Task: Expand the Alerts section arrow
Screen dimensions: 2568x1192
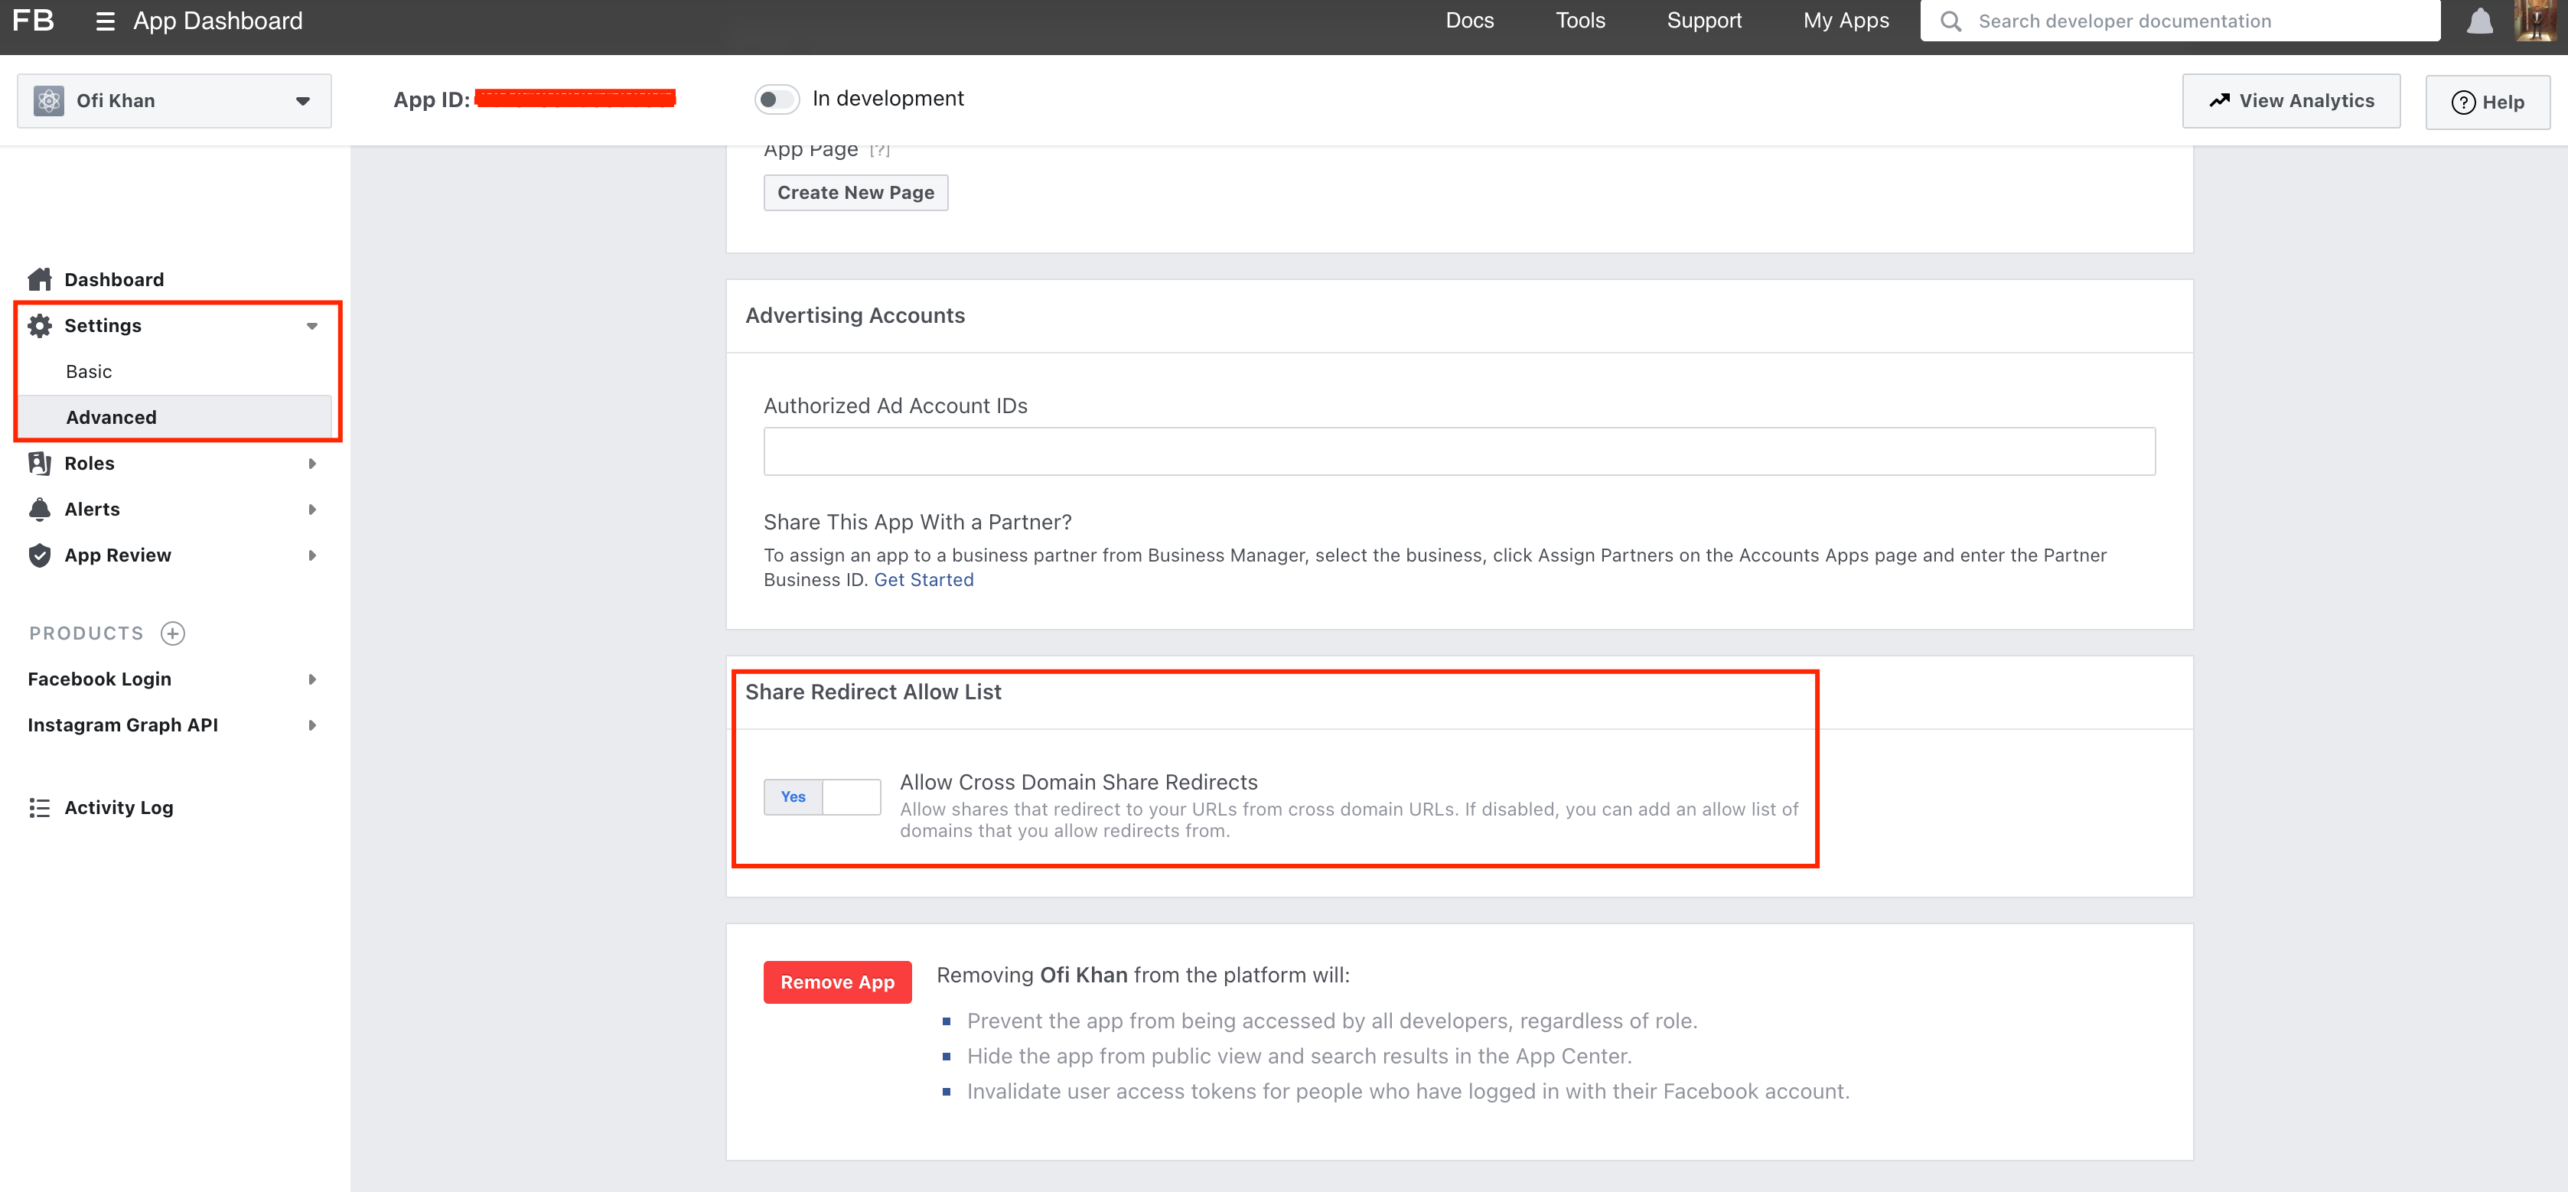Action: click(x=312, y=510)
